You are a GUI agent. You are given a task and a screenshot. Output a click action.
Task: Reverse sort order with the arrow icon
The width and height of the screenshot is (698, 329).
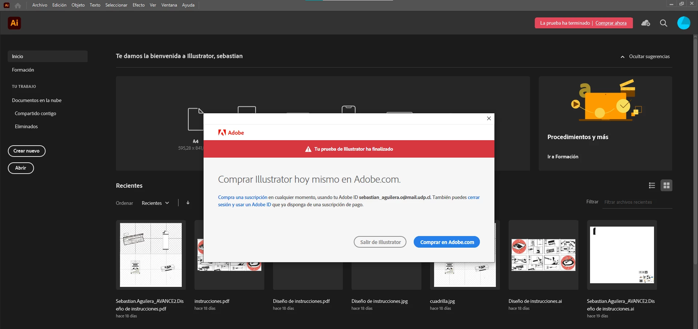188,203
